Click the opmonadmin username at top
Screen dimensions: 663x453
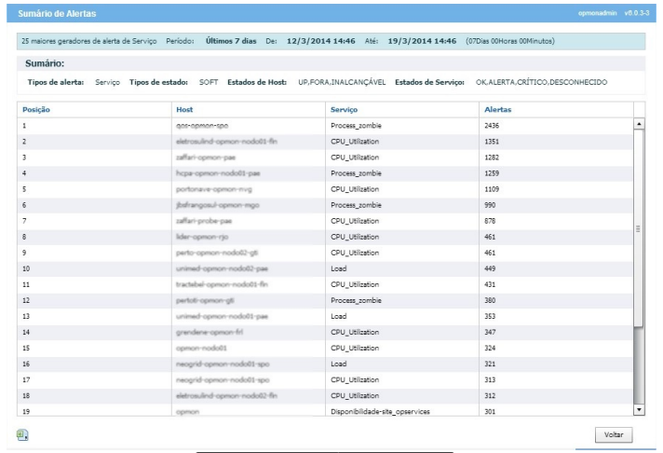point(598,14)
